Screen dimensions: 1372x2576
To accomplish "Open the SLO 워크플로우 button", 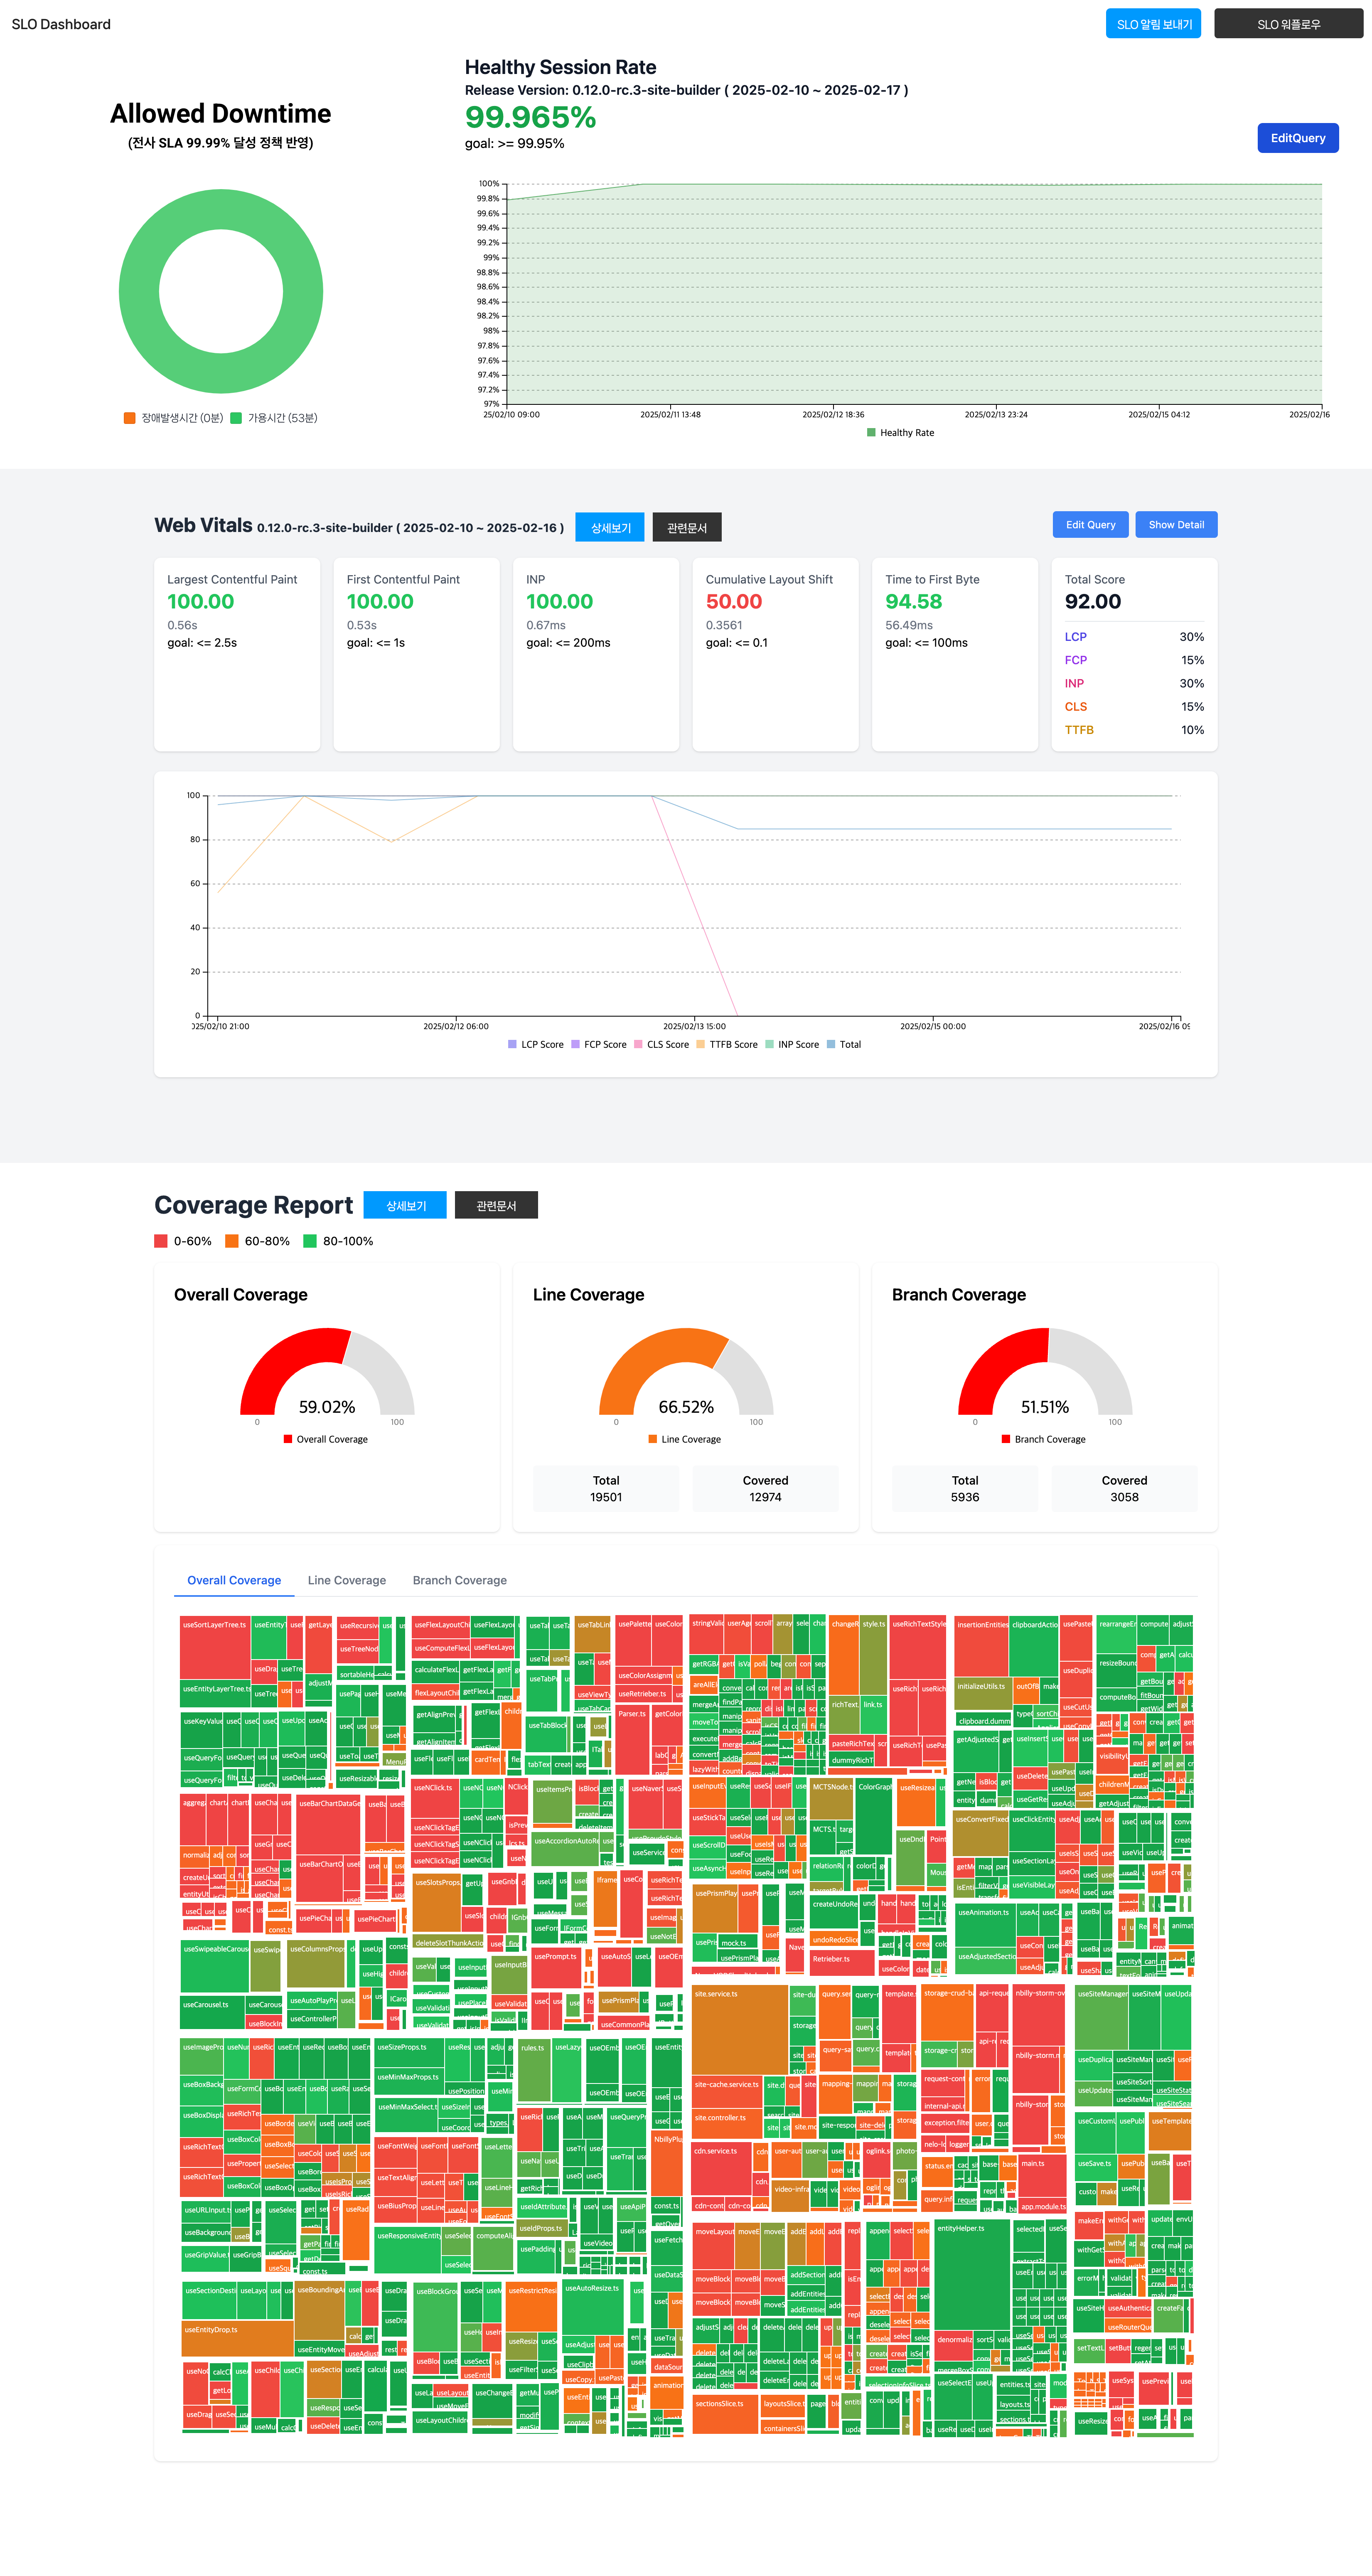I will click(1288, 24).
